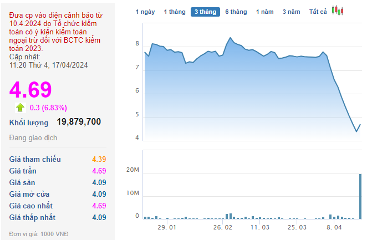Click the green up arrow icon
The height and width of the screenshot is (240, 367).
pos(21,108)
